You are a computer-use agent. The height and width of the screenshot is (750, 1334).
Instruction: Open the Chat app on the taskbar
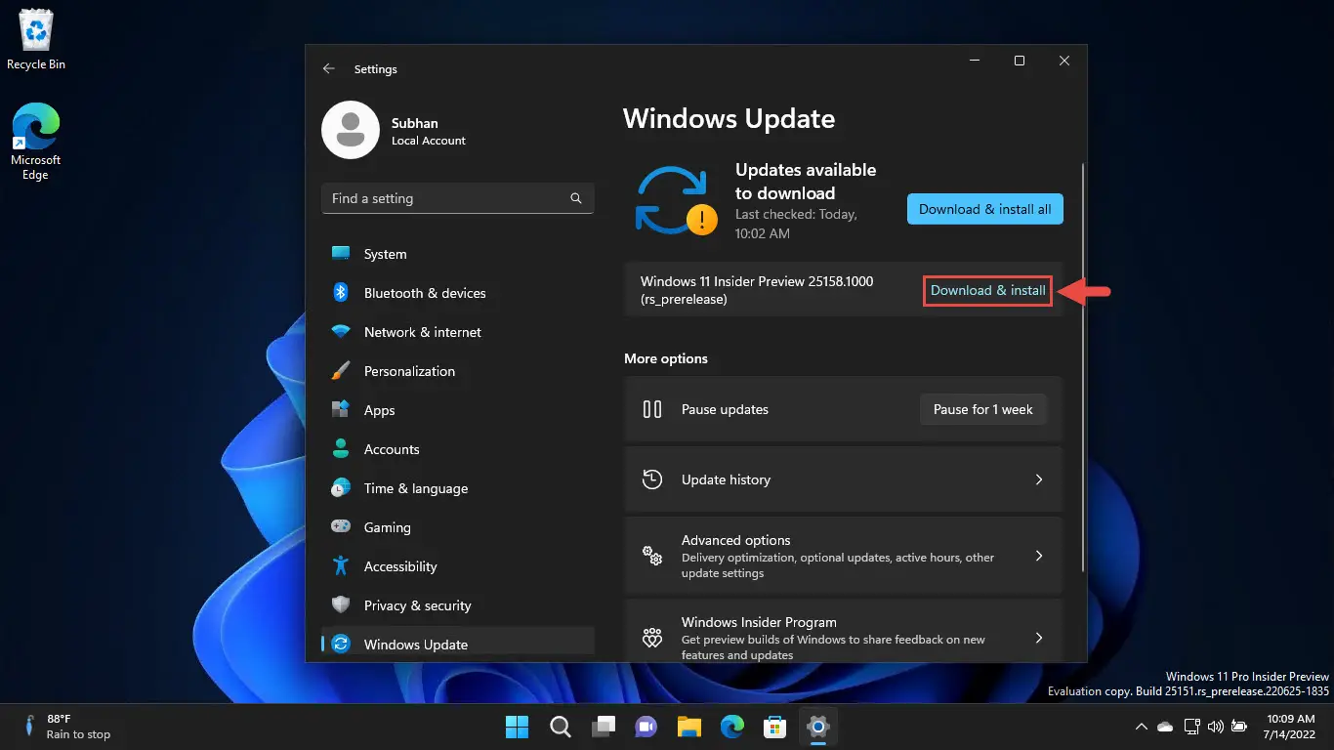coord(646,727)
